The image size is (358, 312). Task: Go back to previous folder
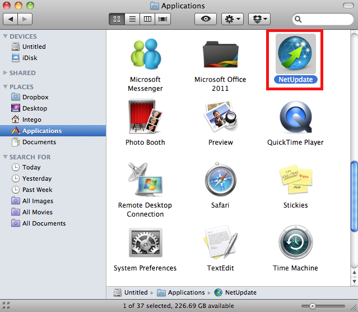pos(10,19)
